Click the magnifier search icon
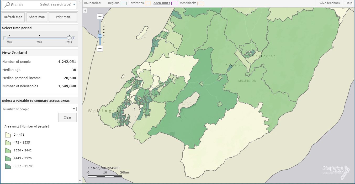The width and height of the screenshot is (355, 184). click(7, 4)
